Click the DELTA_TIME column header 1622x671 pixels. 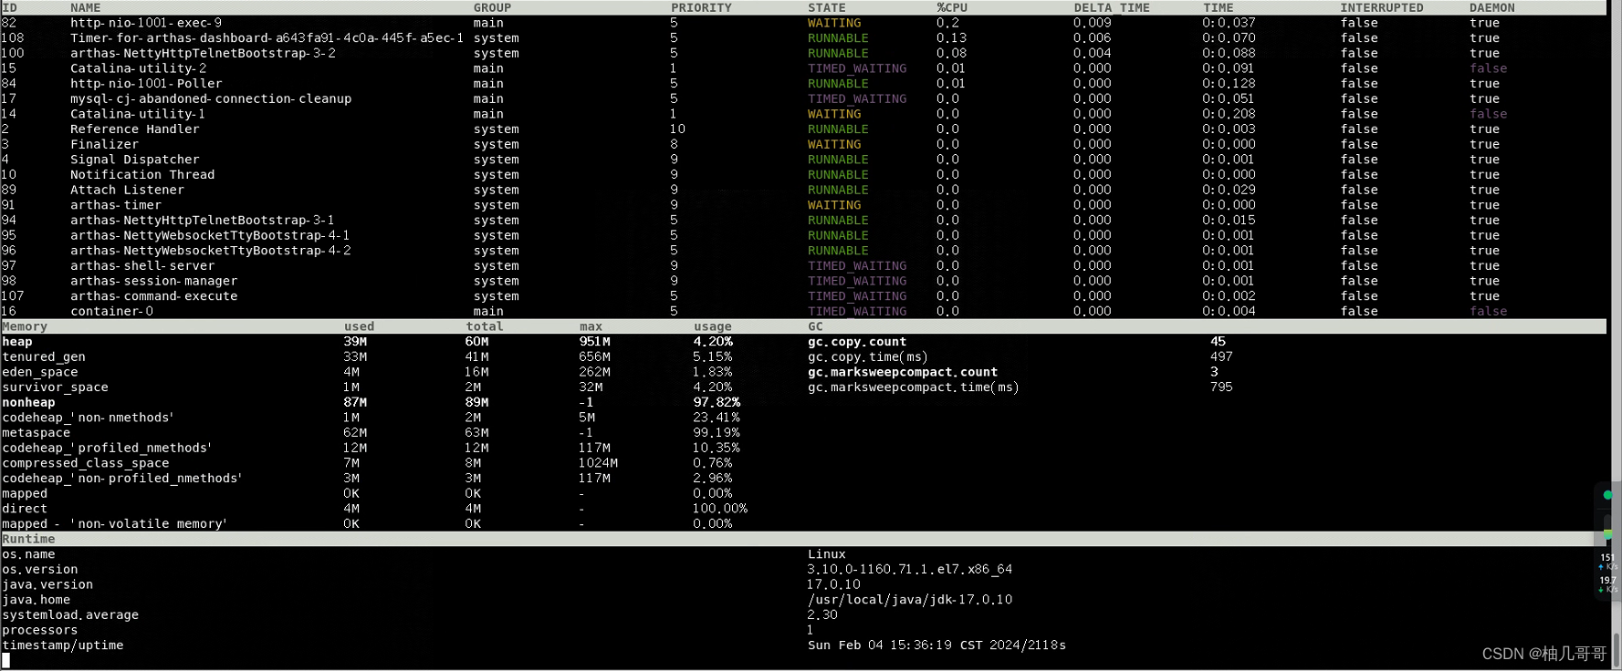click(x=1112, y=7)
